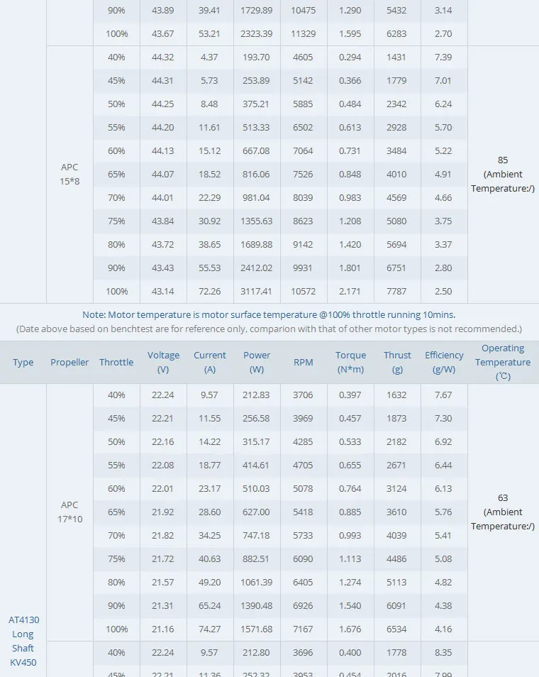Image resolution: width=539 pixels, height=677 pixels.
Task: Select the Current (A) column header
Action: [210, 362]
